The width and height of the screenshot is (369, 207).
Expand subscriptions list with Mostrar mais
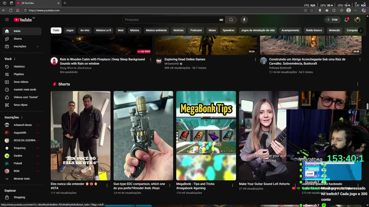pyautogui.click(x=22, y=179)
